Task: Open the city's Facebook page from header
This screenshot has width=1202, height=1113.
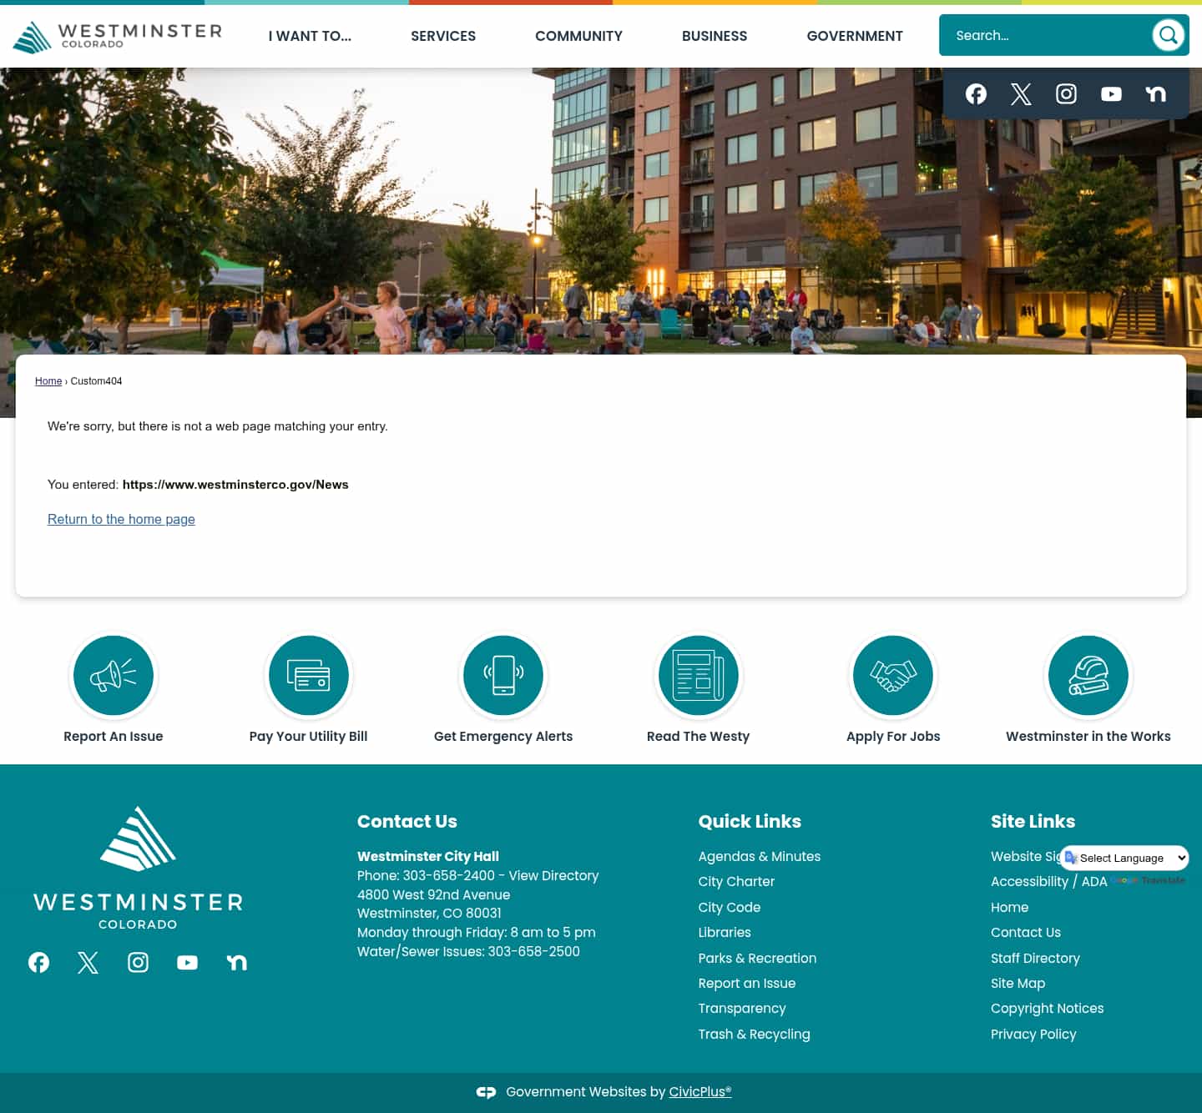Action: [975, 93]
